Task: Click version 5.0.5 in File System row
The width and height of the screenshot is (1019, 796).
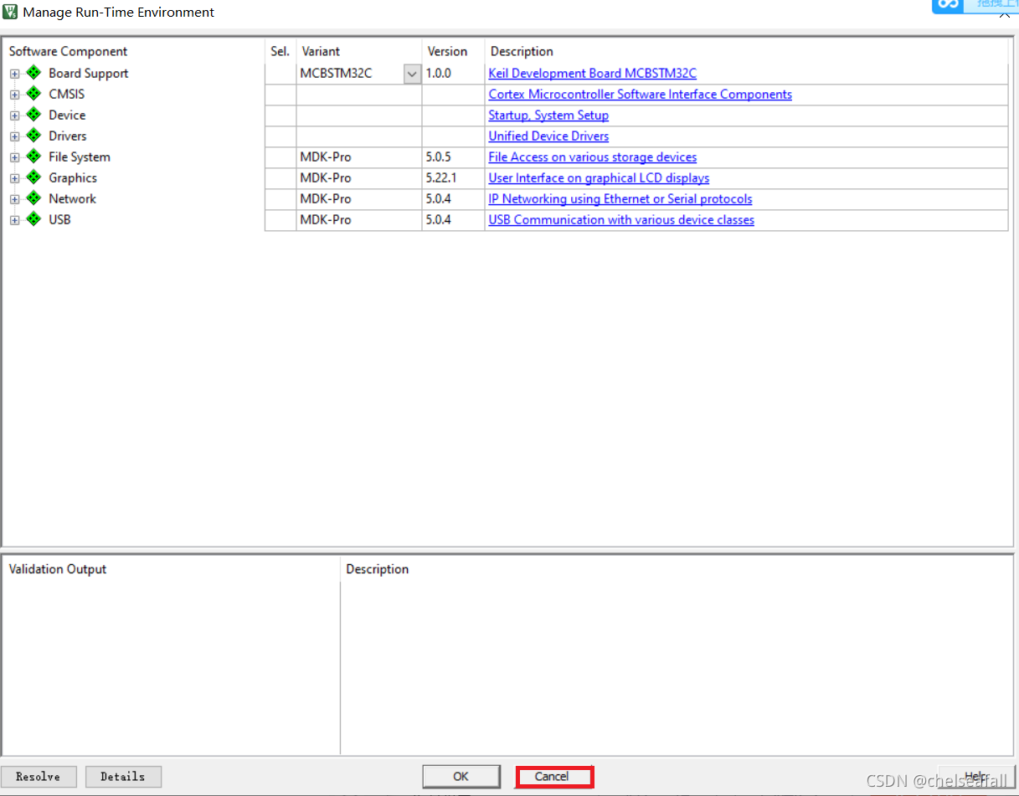Action: click(x=438, y=157)
